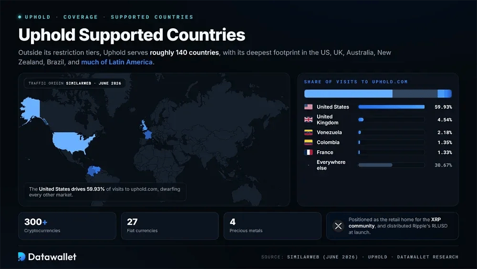The height and width of the screenshot is (269, 477).
Task: Click the 'much of Latin America' link
Action: coord(117,62)
